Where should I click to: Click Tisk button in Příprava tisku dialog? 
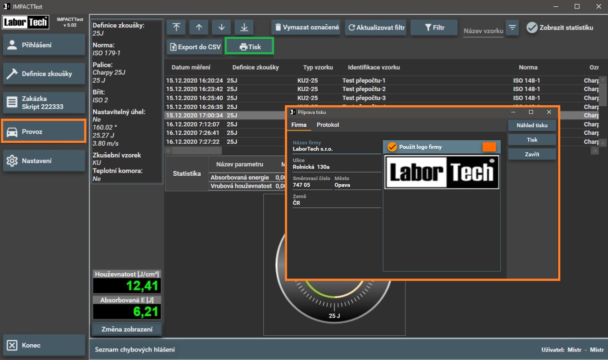pyautogui.click(x=532, y=140)
